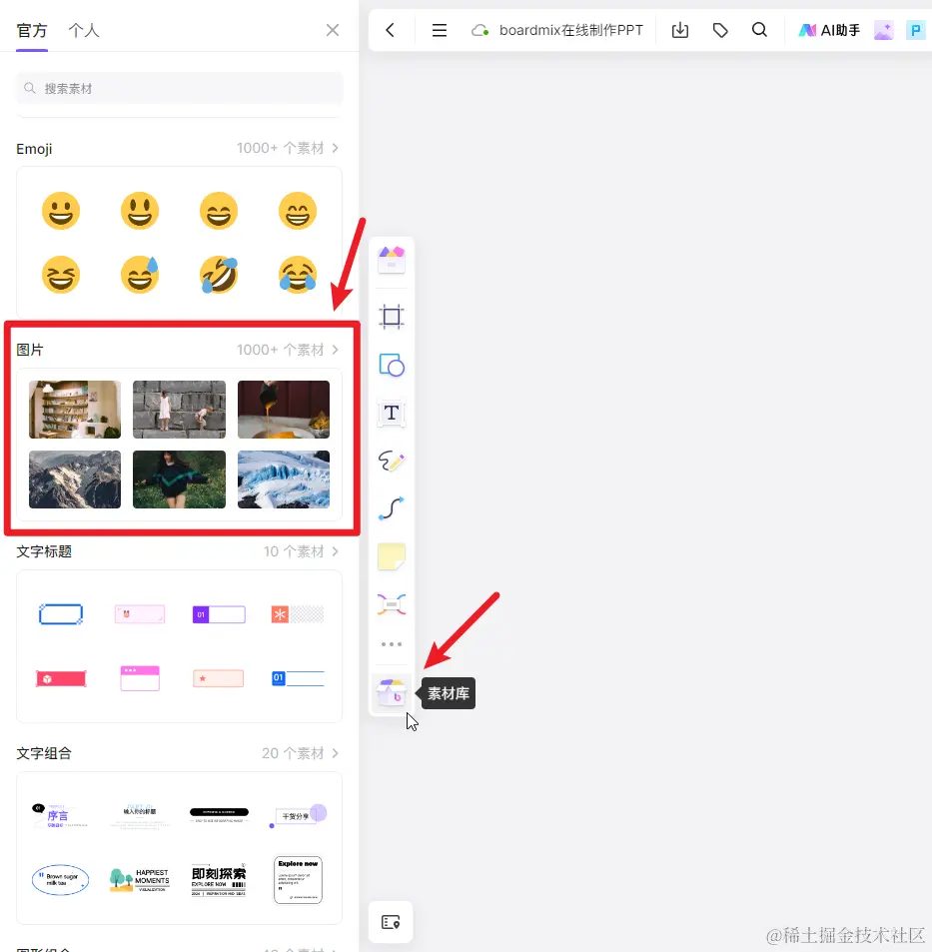Insert the rolling on floor laughing emoji
Viewport: 932px width, 952px height.
coord(219,275)
